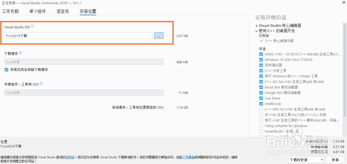Image resolution: width=347 pixels, height=164 pixels.
Task: Toggle 实时调试器 checkbox
Action: pos(261,65)
